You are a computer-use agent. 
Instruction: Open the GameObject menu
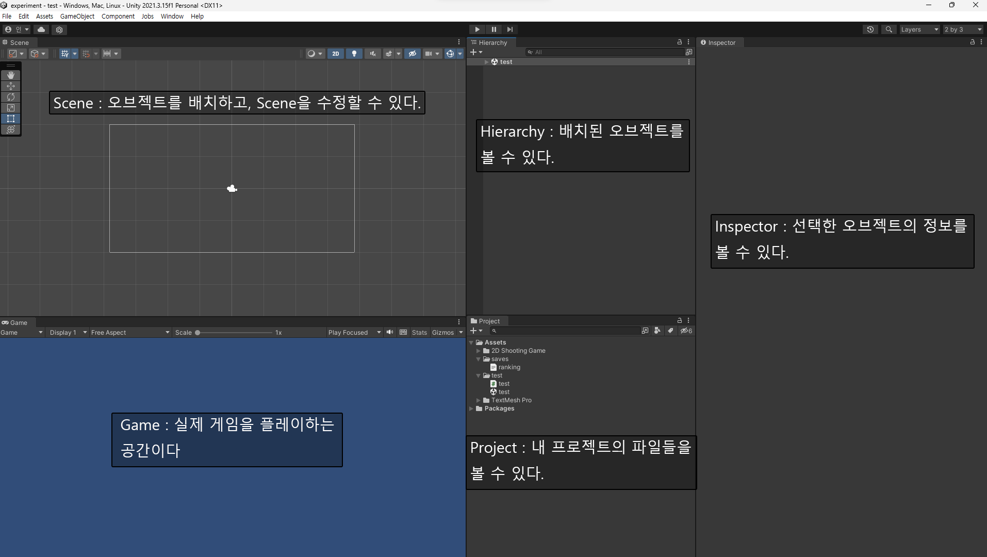(x=77, y=16)
